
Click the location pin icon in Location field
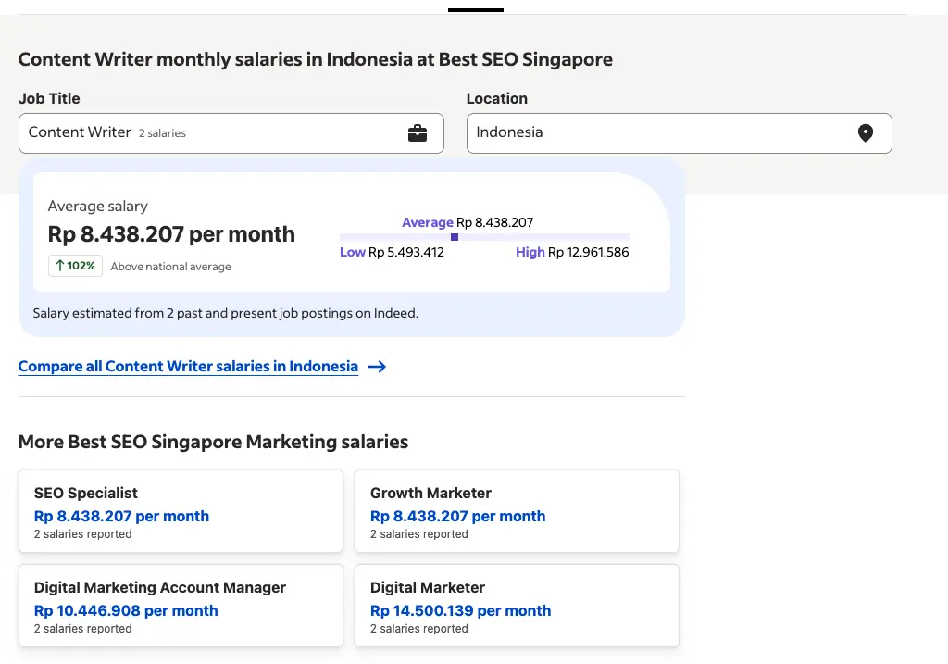pyautogui.click(x=866, y=133)
